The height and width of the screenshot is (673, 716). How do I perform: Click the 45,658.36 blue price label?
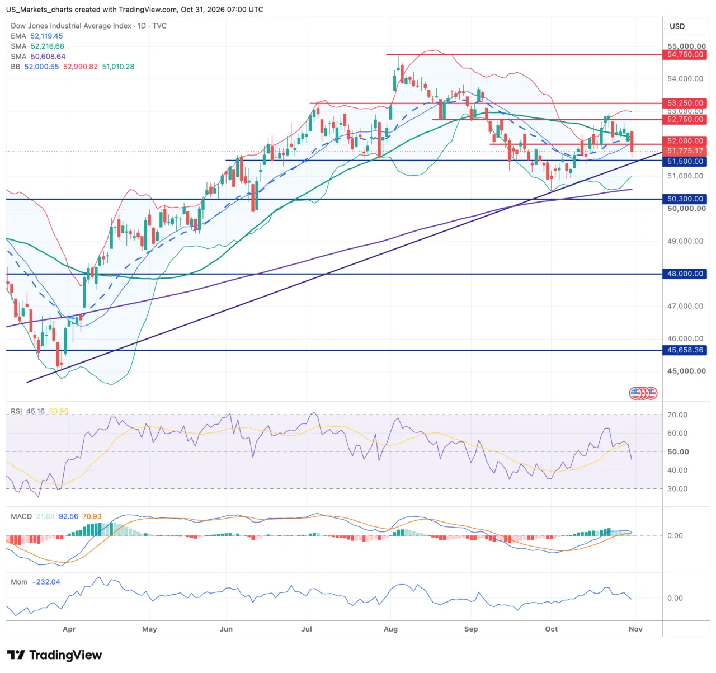(x=685, y=350)
